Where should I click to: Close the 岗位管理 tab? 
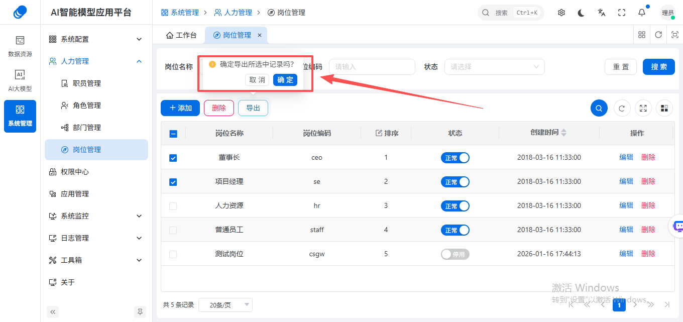(x=260, y=35)
